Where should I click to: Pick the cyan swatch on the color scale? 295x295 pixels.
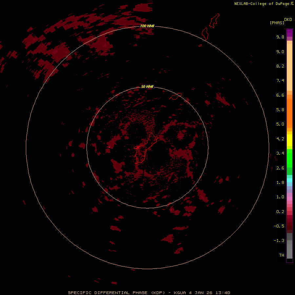click(x=289, y=180)
